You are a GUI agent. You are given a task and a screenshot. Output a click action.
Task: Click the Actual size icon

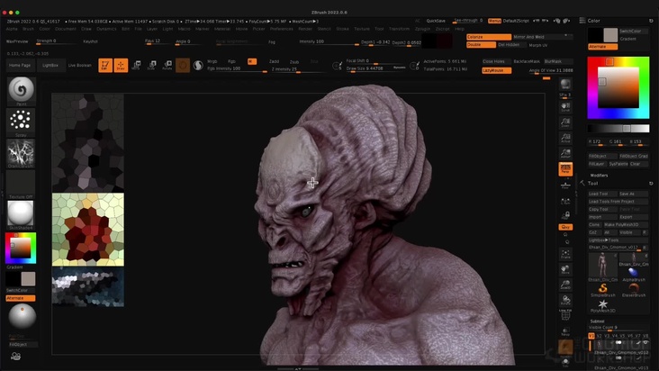click(x=565, y=138)
